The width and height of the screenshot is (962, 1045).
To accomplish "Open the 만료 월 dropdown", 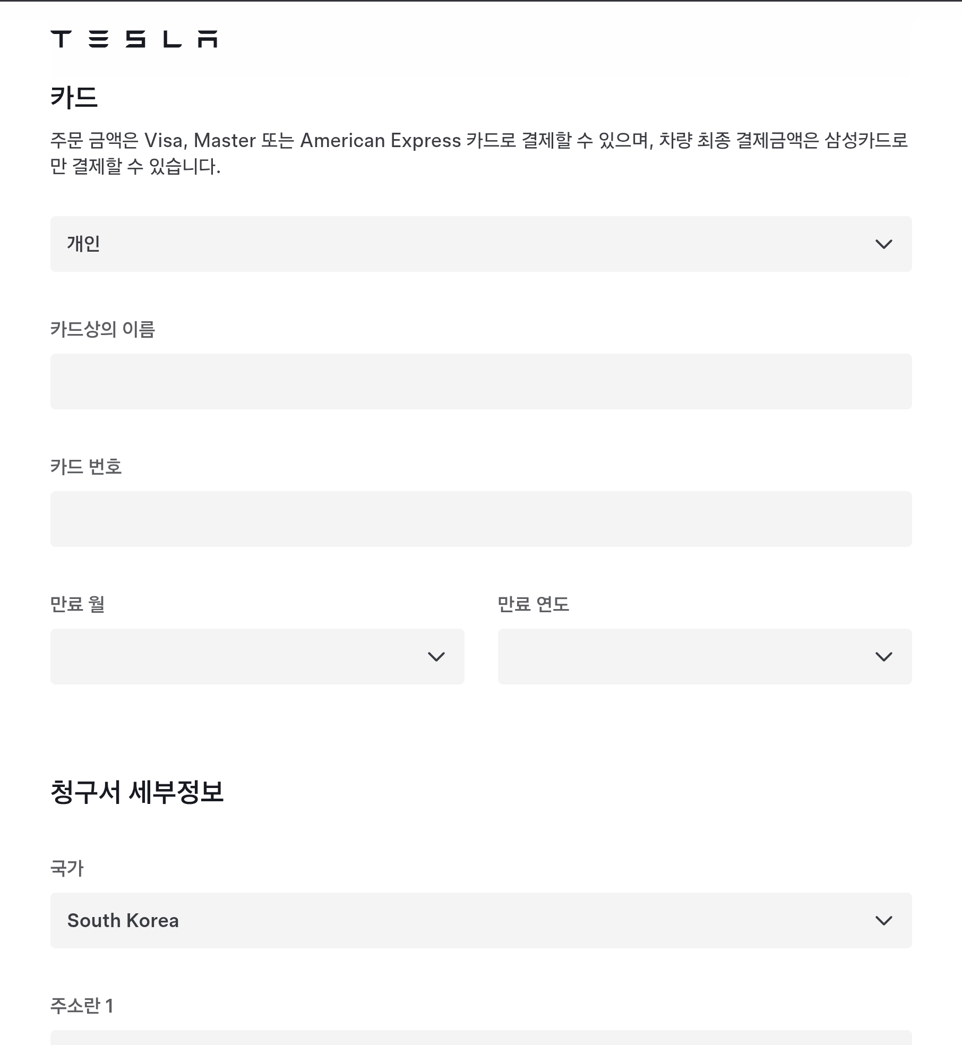I will (257, 656).
